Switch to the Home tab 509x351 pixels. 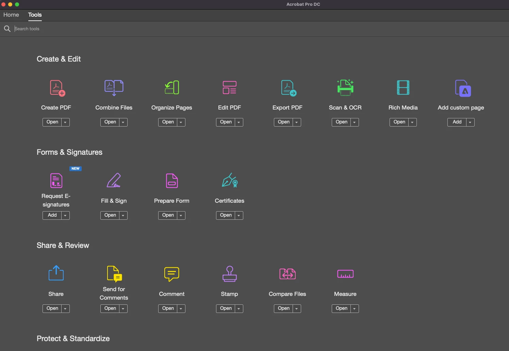click(x=11, y=15)
